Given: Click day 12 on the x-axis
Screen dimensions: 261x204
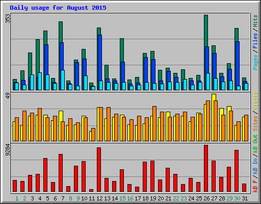Looking at the screenshot, I should coord(99,198).
